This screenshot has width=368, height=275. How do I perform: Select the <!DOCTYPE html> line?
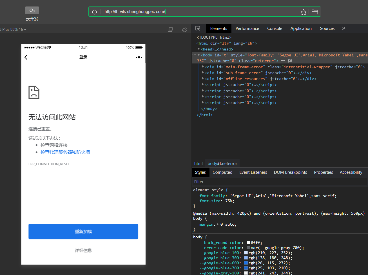click(x=214, y=37)
